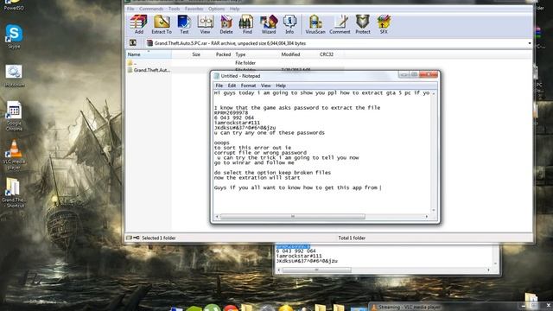553x311 pixels.
Task: Click the Add icon in WinRAR toolbar
Action: tap(138, 24)
